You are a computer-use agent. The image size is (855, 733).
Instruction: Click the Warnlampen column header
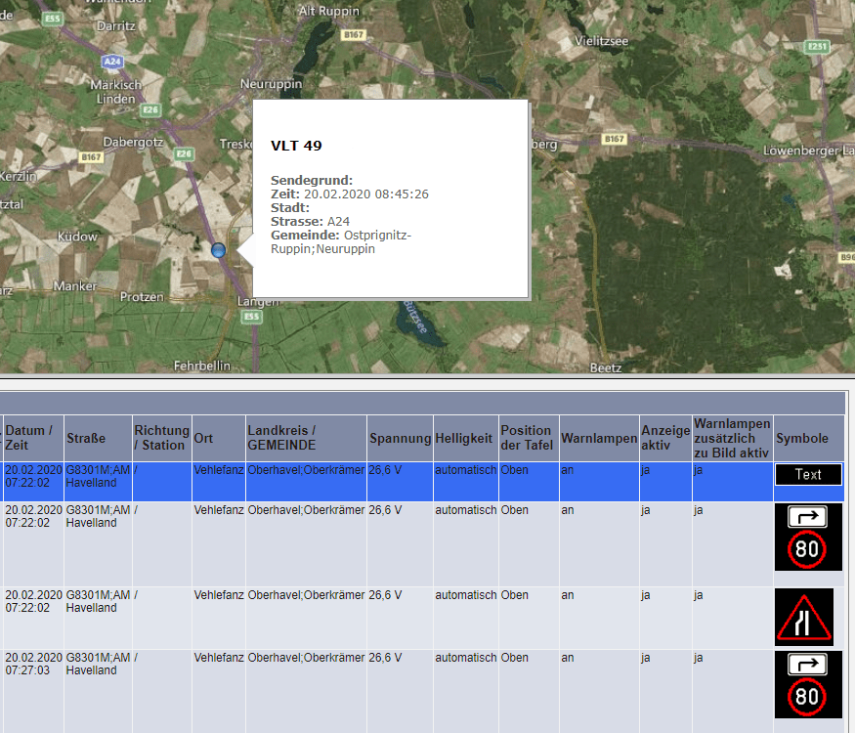click(x=598, y=438)
